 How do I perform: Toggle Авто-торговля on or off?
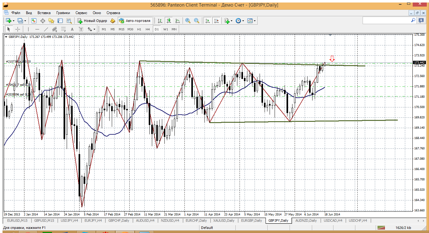[x=135, y=21]
